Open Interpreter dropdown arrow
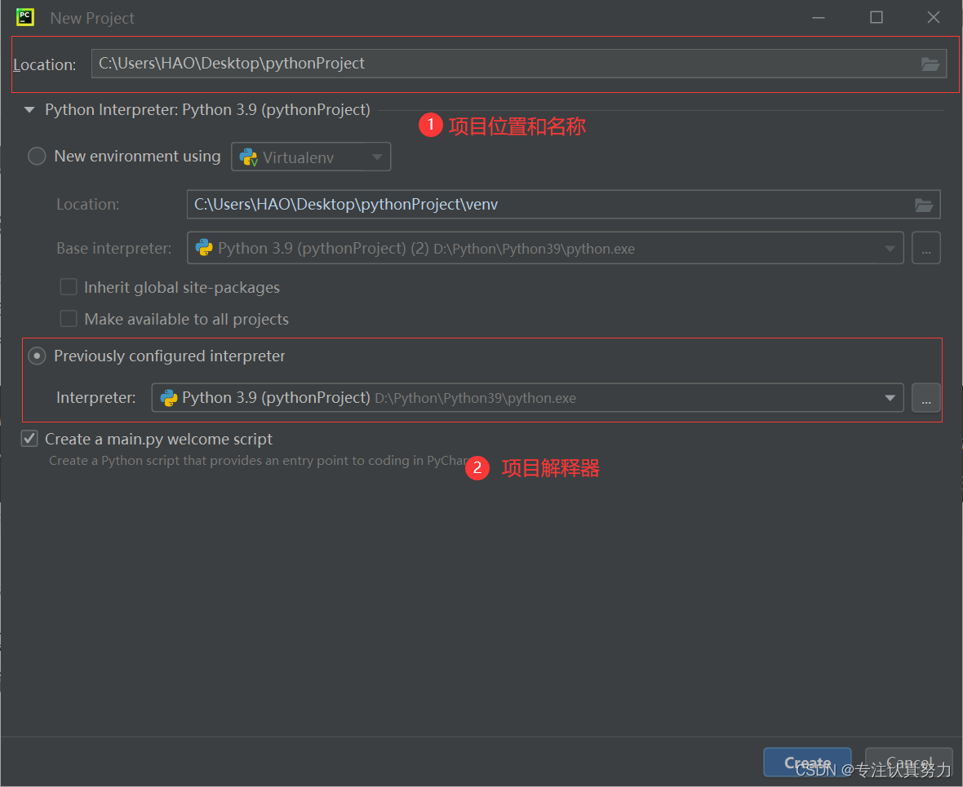The width and height of the screenshot is (963, 787). click(x=890, y=398)
